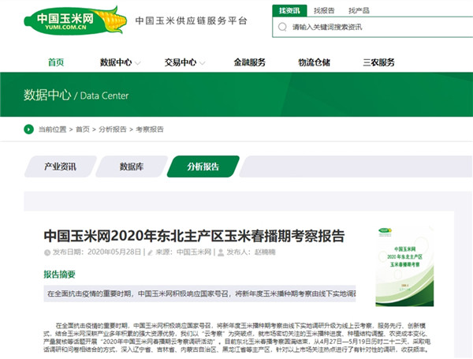Open the 三农服务 navigation item
This screenshot has height=359, width=473.
tap(378, 62)
